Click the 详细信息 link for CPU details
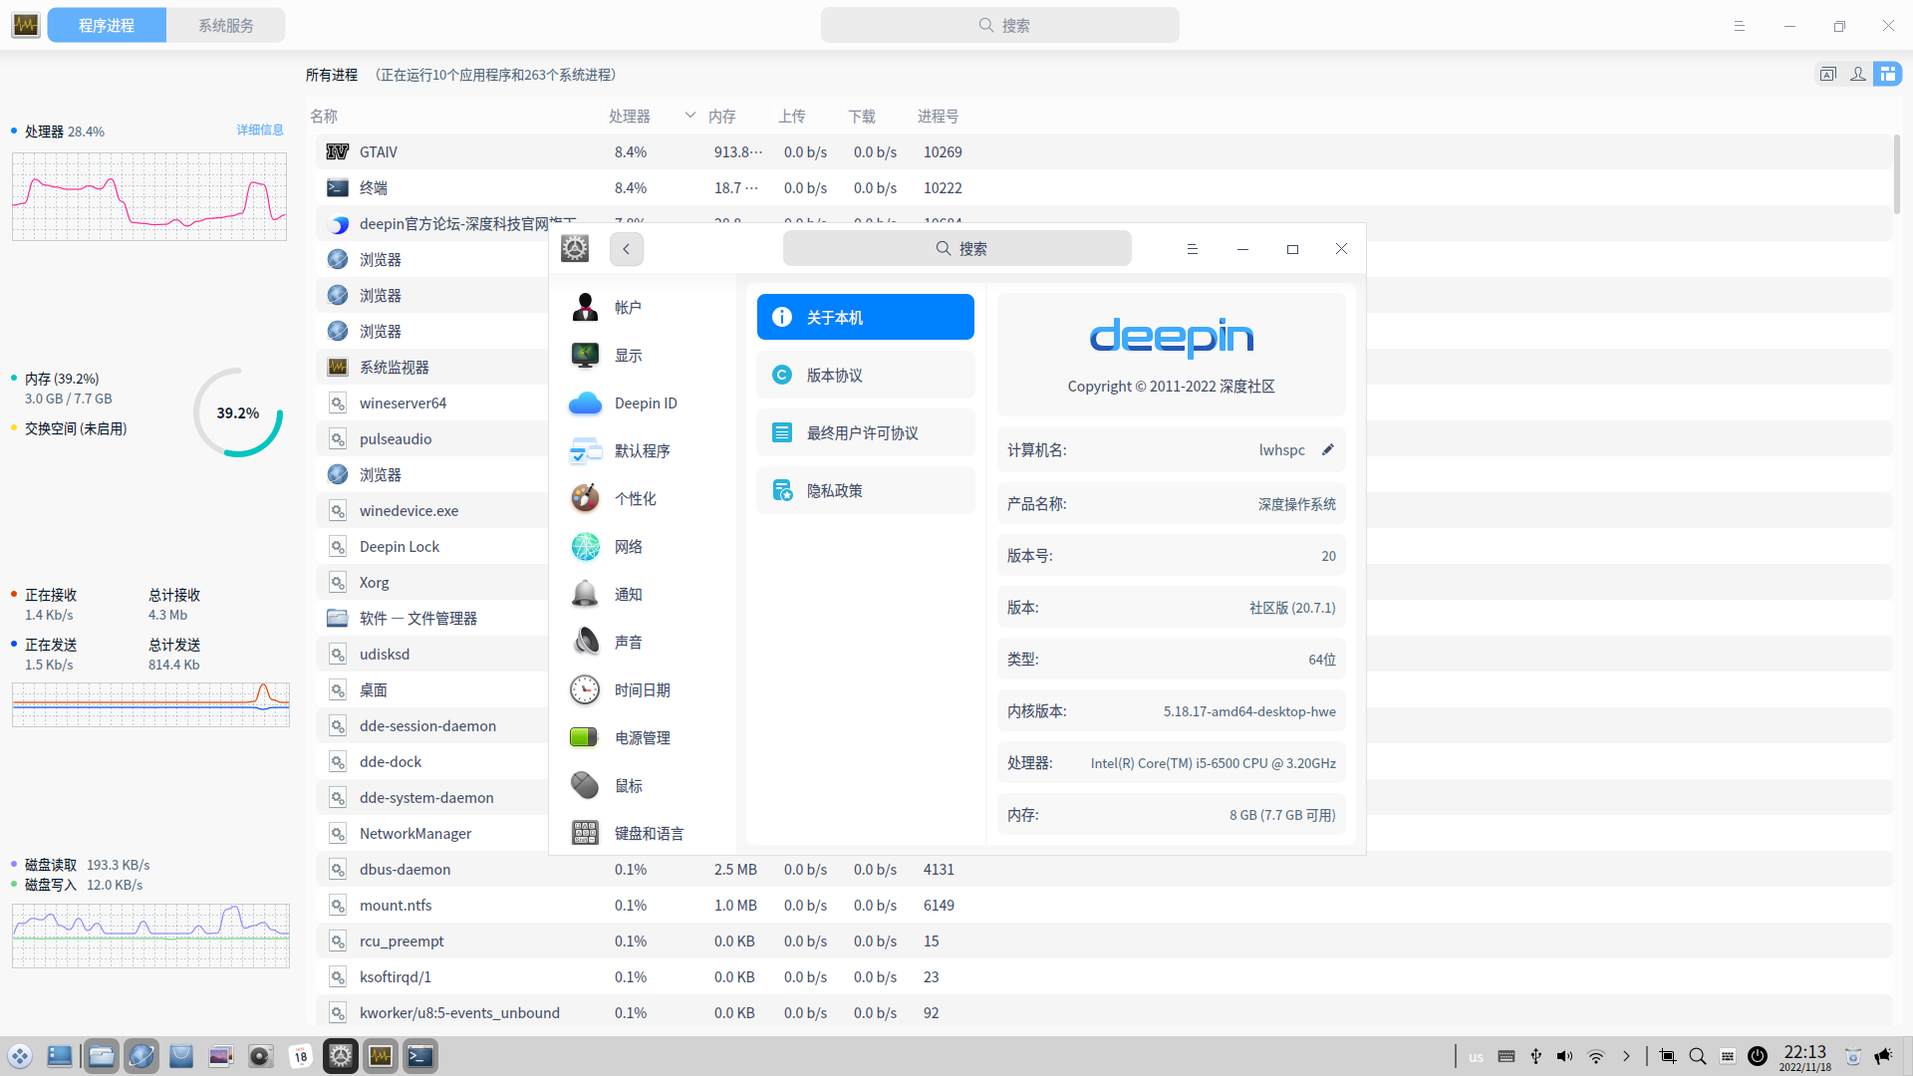Viewport: 1913px width, 1076px height. (x=259, y=130)
